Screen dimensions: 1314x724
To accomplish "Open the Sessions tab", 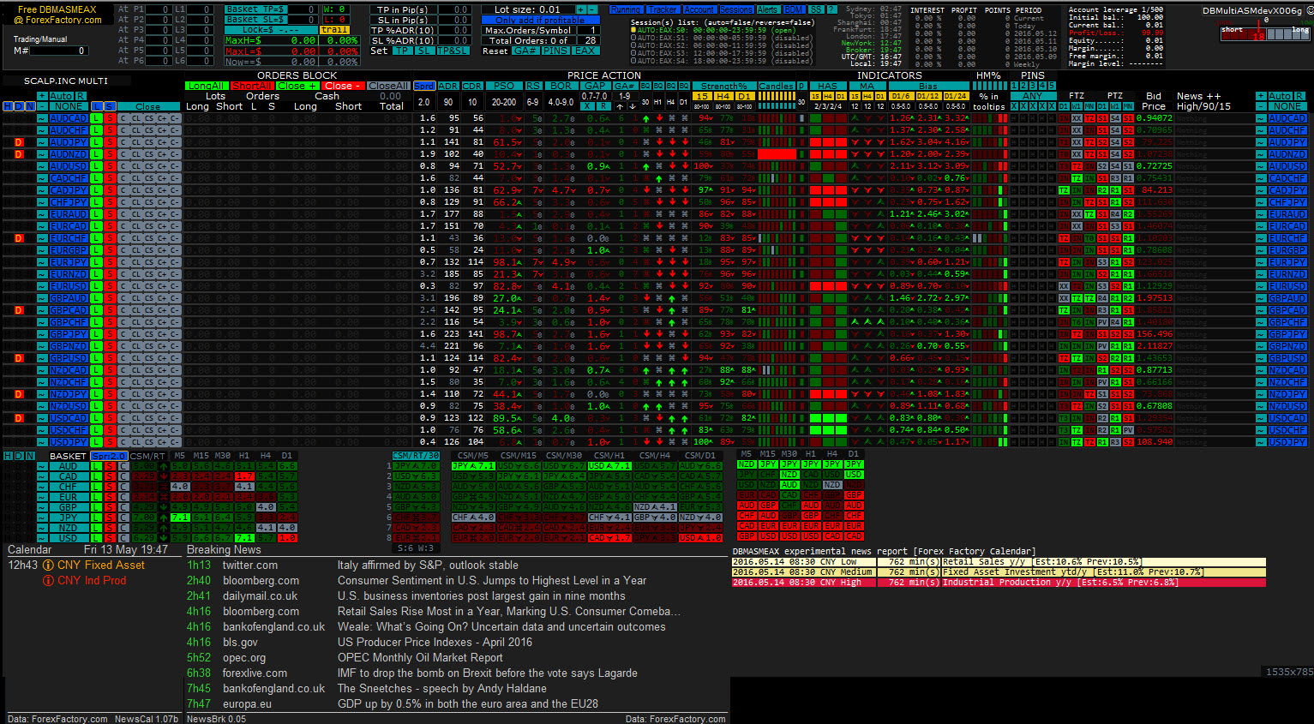I will 736,9.
